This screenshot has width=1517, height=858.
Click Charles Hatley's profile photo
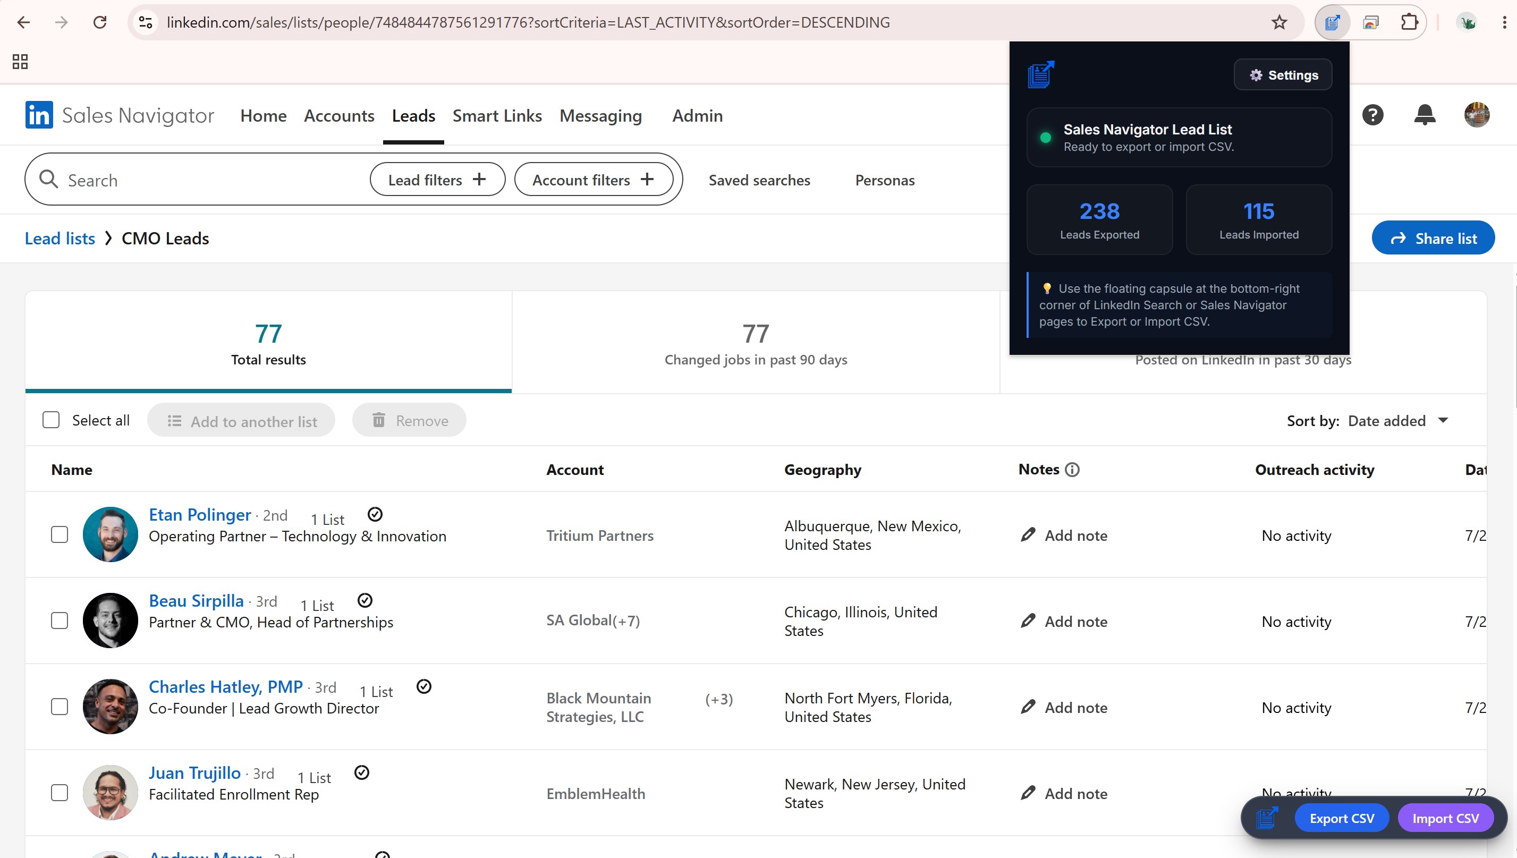pyautogui.click(x=110, y=707)
